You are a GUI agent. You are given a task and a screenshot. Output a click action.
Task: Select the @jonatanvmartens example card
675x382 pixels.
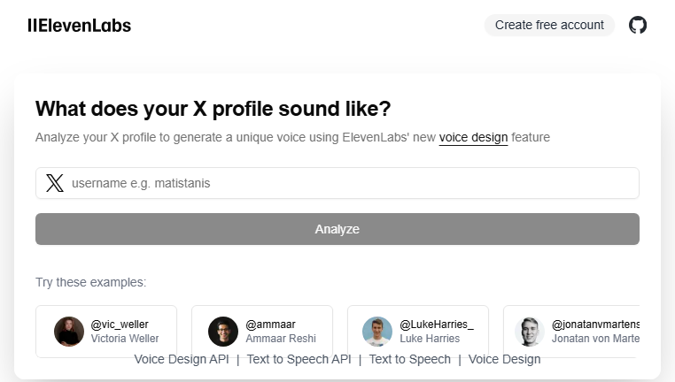click(x=571, y=332)
